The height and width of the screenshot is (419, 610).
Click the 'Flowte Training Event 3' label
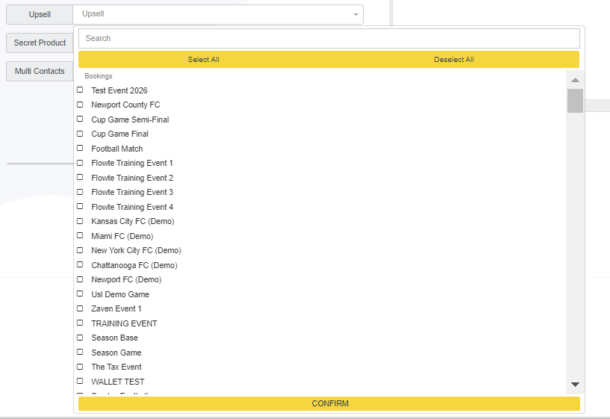click(x=132, y=192)
